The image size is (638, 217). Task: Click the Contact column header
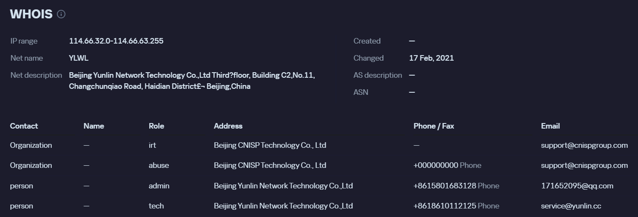pos(24,126)
